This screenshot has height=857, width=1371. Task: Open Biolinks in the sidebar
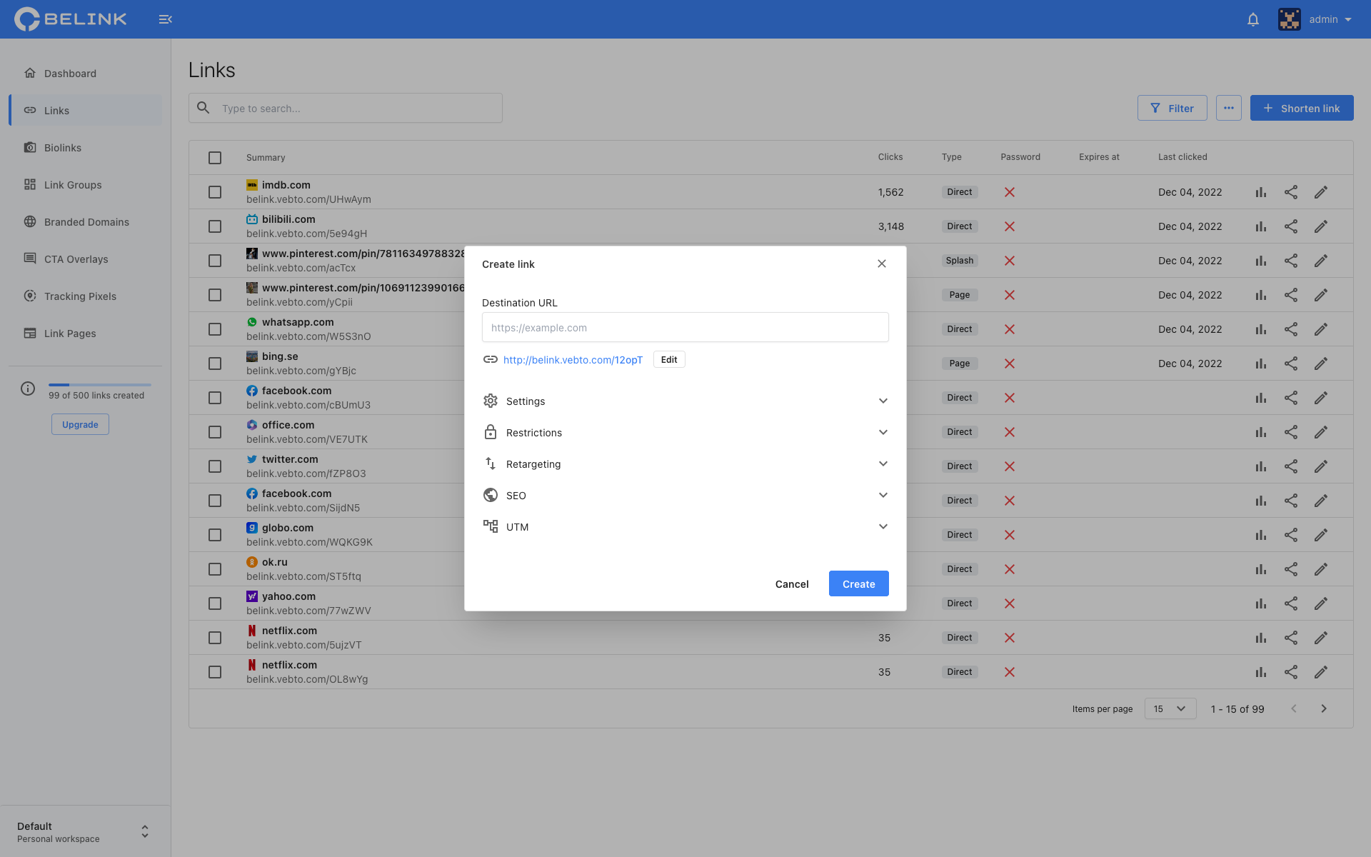point(63,148)
